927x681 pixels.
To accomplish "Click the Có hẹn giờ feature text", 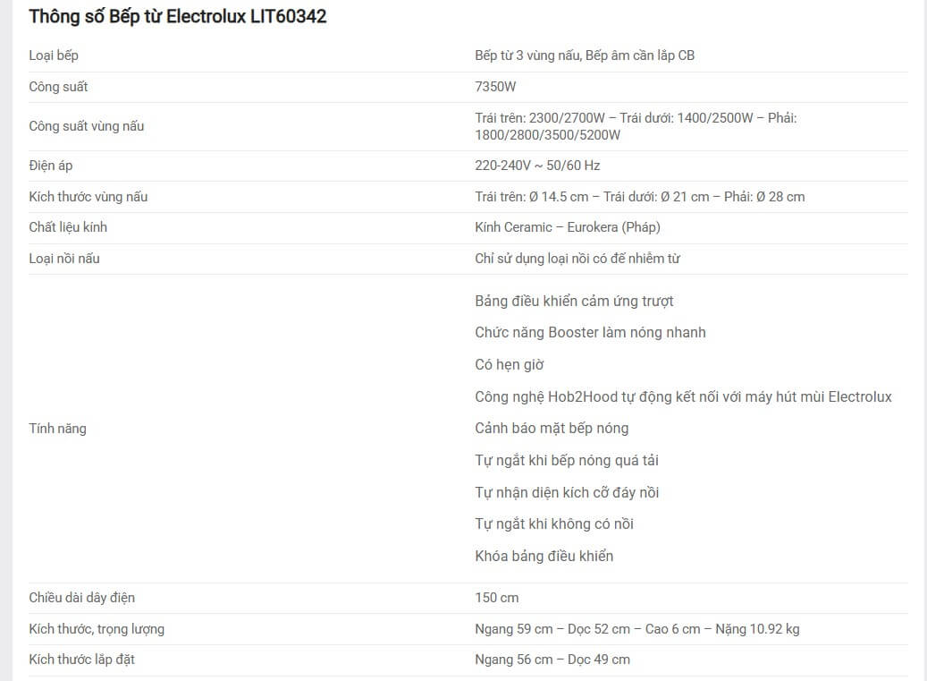I will click(x=509, y=364).
